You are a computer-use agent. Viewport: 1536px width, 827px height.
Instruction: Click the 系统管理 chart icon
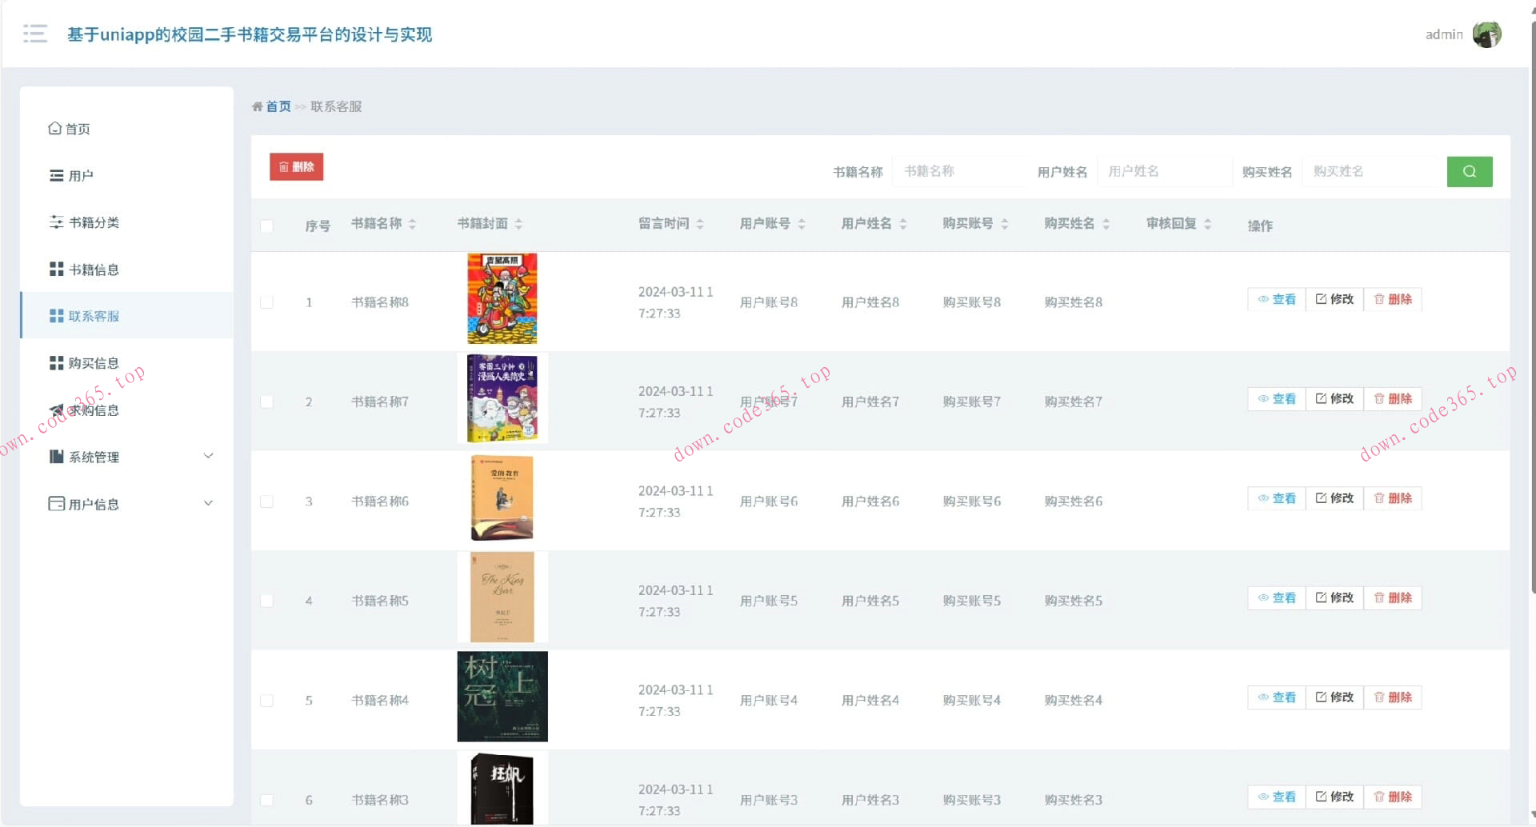point(54,457)
